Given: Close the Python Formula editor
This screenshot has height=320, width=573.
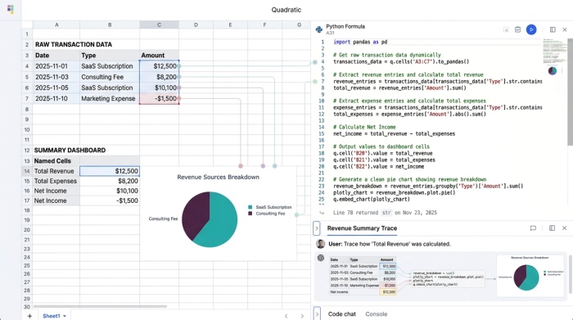Looking at the screenshot, I should [x=565, y=29].
